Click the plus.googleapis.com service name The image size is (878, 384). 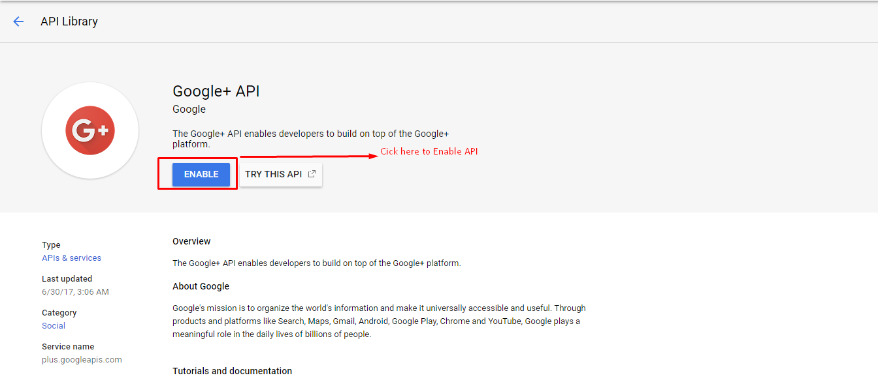coord(82,360)
